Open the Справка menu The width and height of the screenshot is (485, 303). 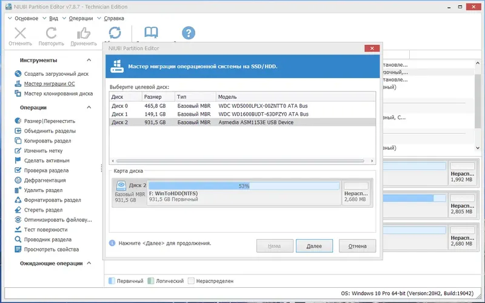[114, 18]
